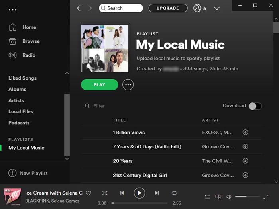The height and width of the screenshot is (209, 279).
Task: Download icon for 21st Century Digital Girl
Action: tap(245, 175)
